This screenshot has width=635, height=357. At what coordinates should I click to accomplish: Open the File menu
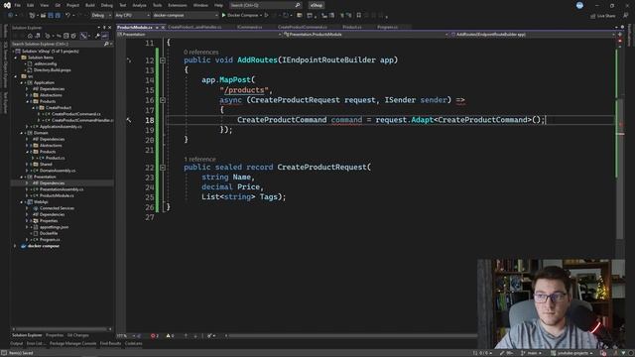tap(18, 5)
